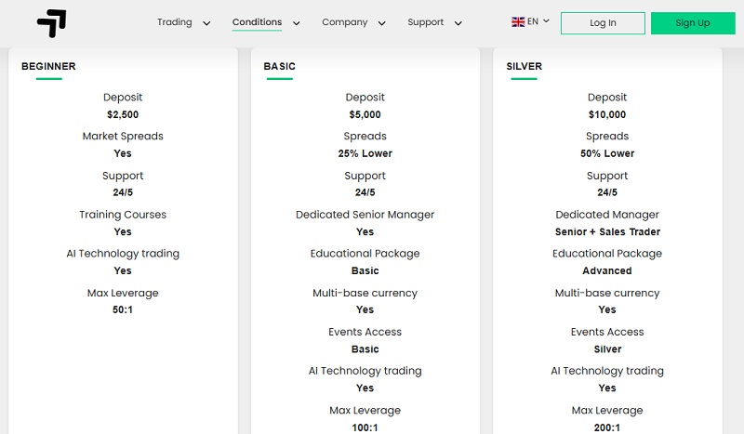Click the $5,000 deposit amount

[365, 114]
